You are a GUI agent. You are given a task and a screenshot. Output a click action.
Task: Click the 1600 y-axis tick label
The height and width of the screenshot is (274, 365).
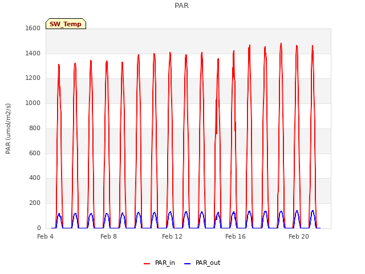(33, 28)
